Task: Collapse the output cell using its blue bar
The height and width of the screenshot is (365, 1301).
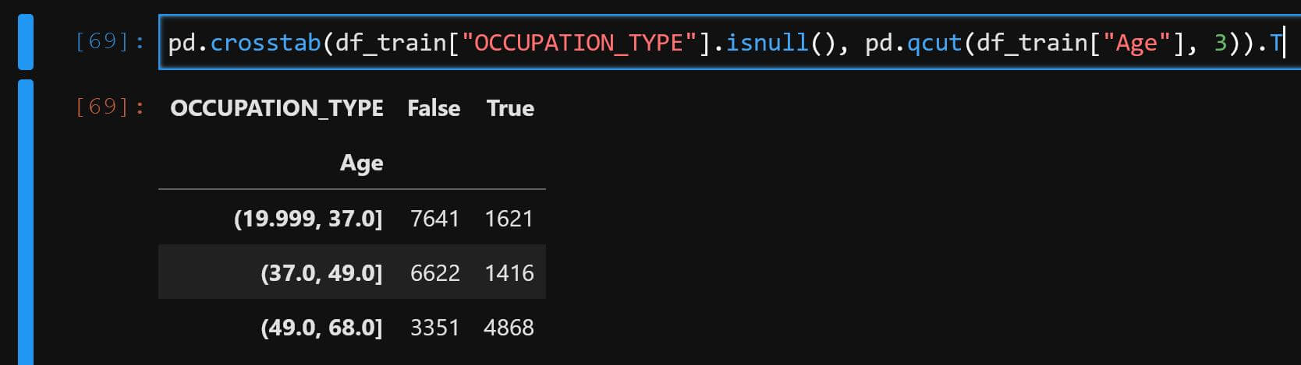Action: [x=25, y=222]
